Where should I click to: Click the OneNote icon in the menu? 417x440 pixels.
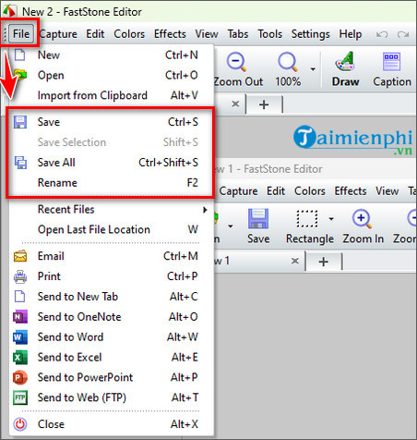pos(20,317)
